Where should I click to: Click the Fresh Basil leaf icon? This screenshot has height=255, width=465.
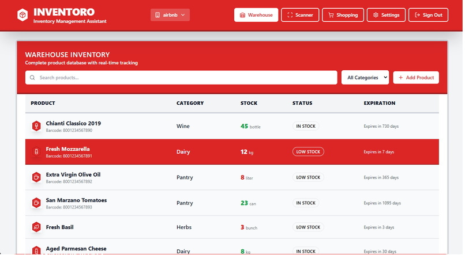click(36, 227)
